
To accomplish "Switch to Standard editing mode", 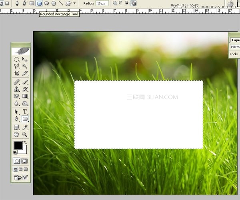I will coord(16,161).
